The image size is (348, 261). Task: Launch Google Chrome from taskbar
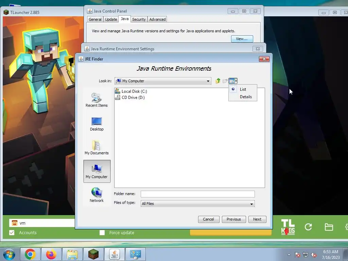click(30, 254)
